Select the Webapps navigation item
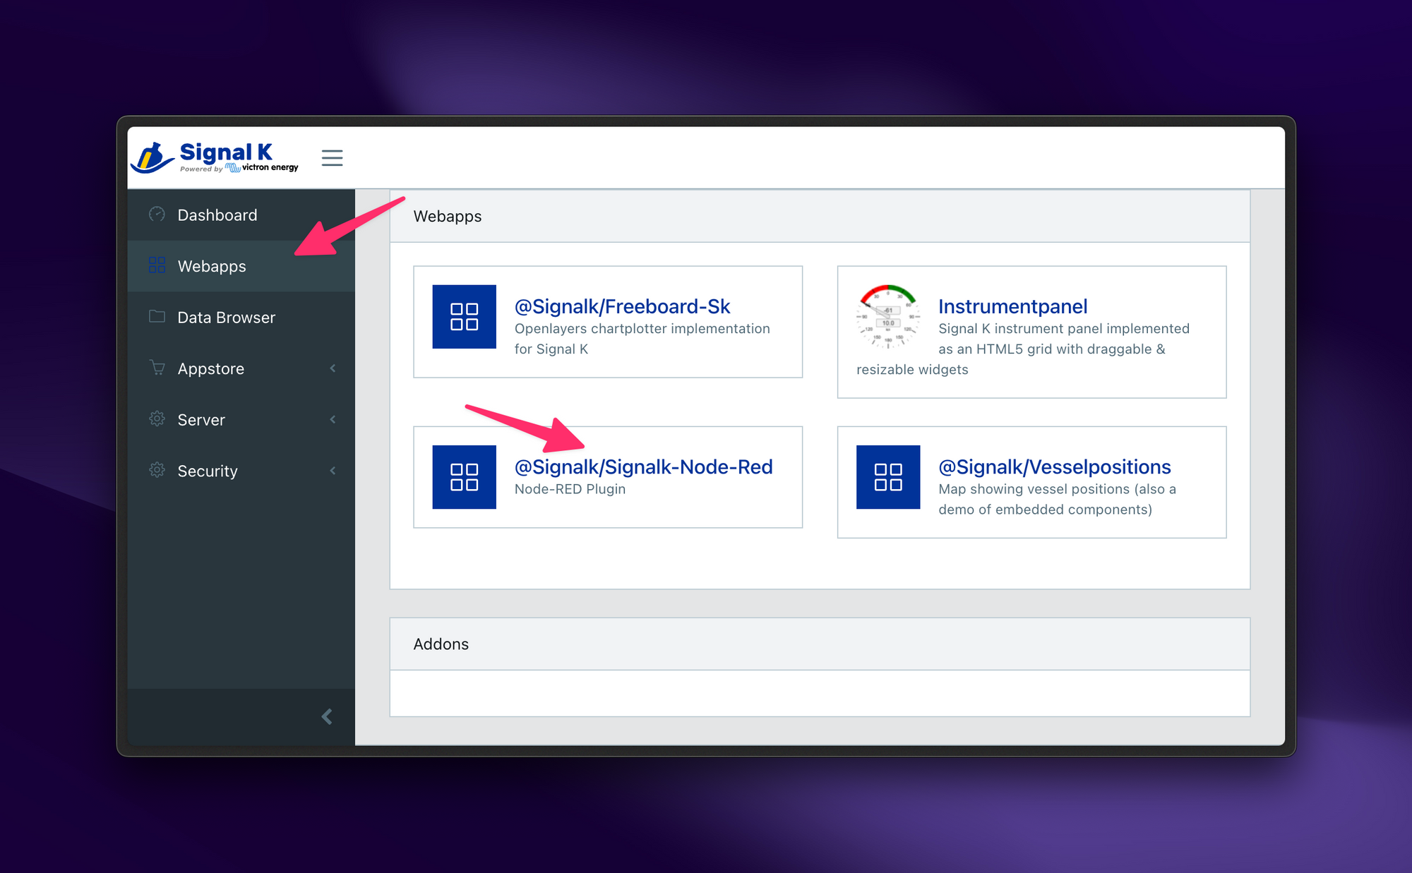The image size is (1412, 873). [212, 265]
